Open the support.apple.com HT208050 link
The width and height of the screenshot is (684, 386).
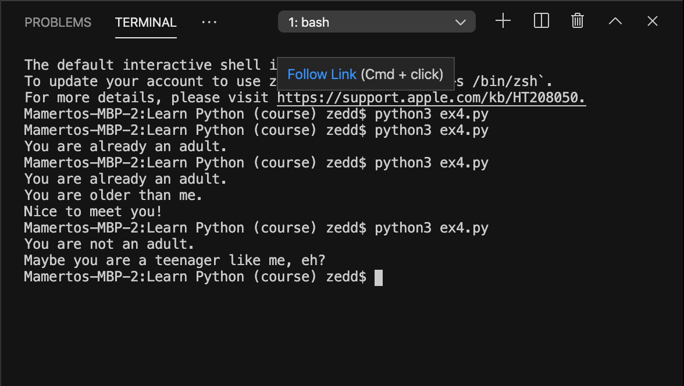(431, 98)
